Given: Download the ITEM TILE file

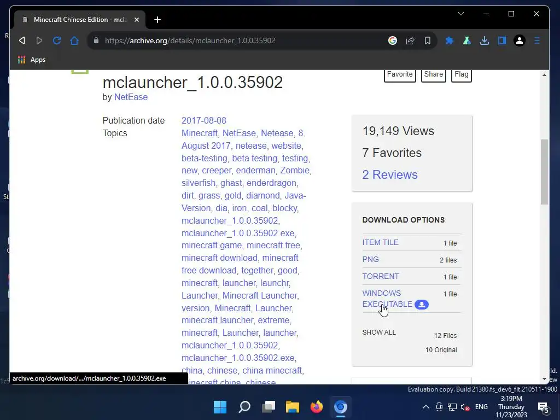Looking at the screenshot, I should [x=381, y=242].
